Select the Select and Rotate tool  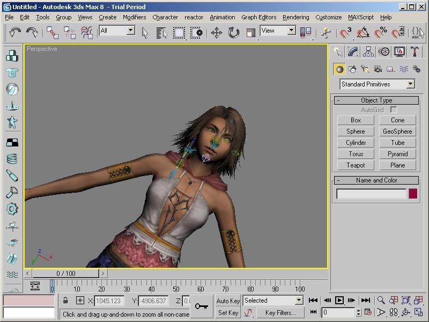(x=234, y=33)
